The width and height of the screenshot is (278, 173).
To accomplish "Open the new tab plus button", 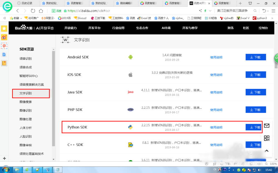I will (240, 3).
